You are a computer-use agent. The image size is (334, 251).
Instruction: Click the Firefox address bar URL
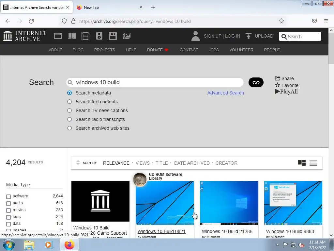(135, 21)
